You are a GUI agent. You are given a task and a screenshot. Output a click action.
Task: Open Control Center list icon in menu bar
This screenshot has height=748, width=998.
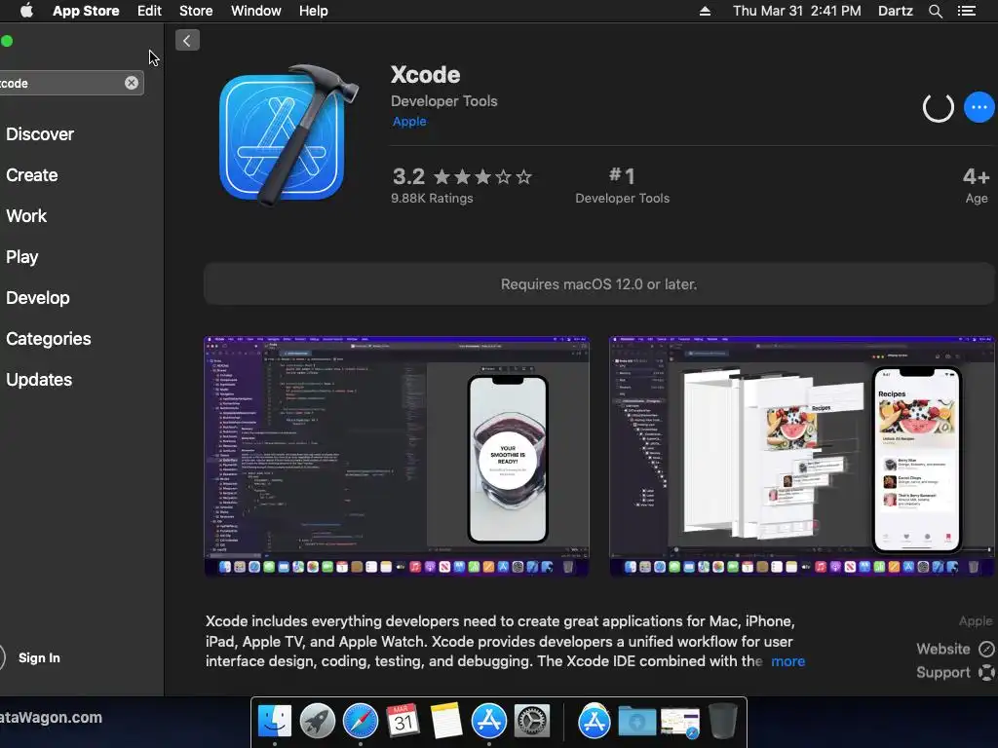pyautogui.click(x=966, y=11)
